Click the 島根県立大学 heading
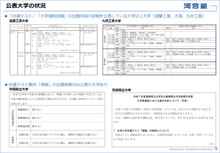Image resolution: width=220 pixels, height=153 pixels. (x=122, y=90)
